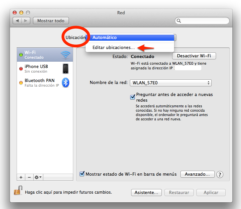The width and height of the screenshot is (241, 209).
Task: Remove selected service with minus button
Action: 29,177
